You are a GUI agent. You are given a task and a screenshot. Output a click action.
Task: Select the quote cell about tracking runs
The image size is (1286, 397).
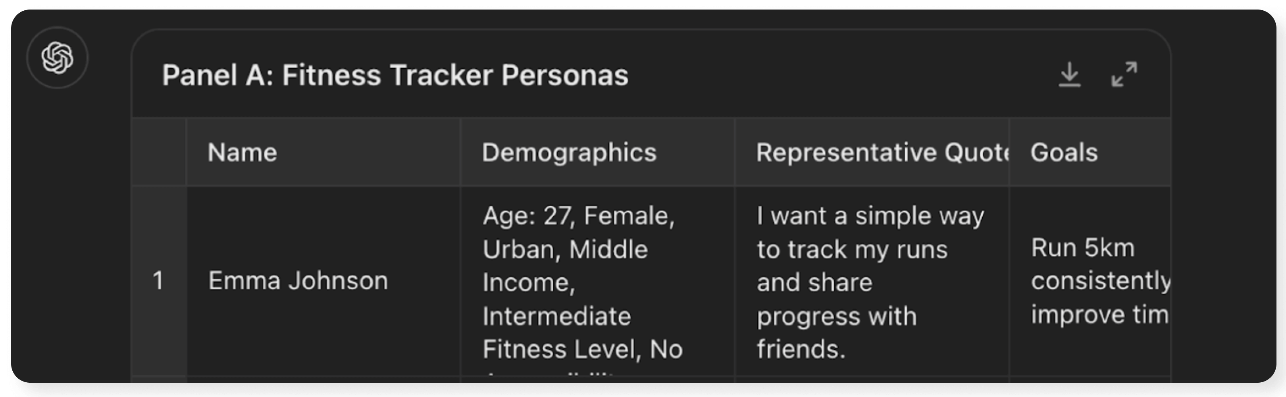pyautogui.click(x=872, y=281)
